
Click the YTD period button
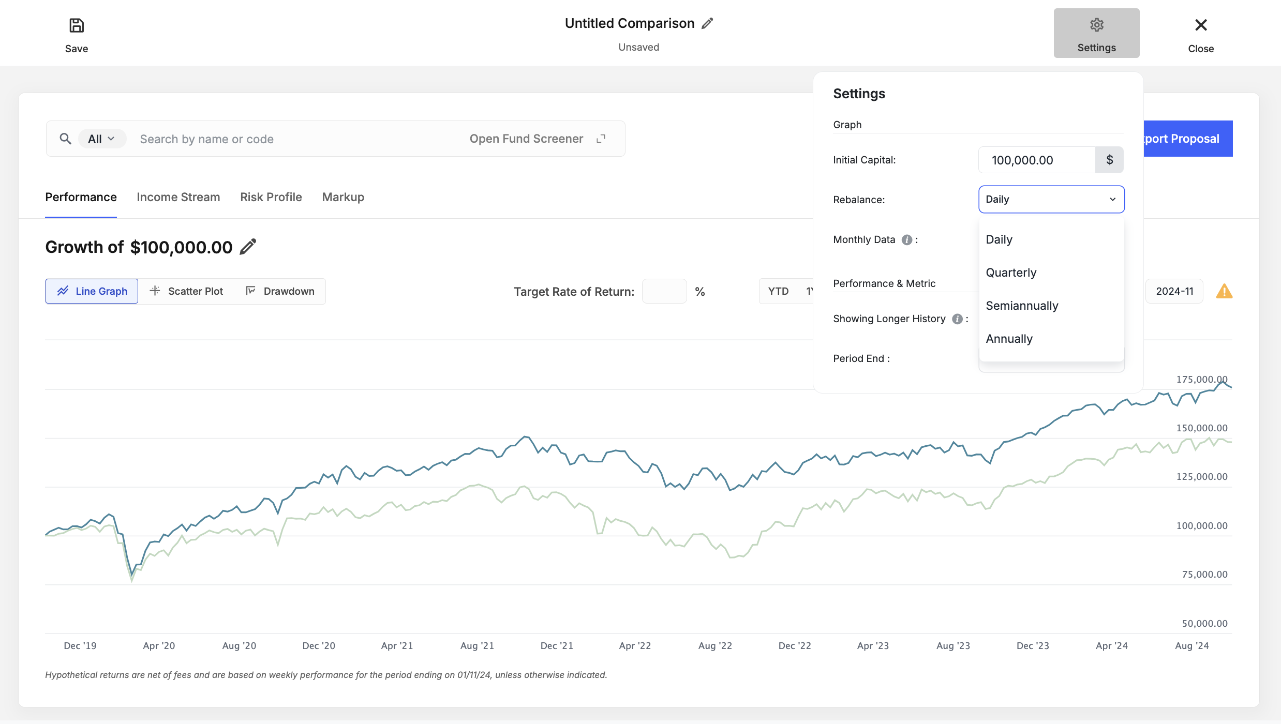tap(778, 291)
